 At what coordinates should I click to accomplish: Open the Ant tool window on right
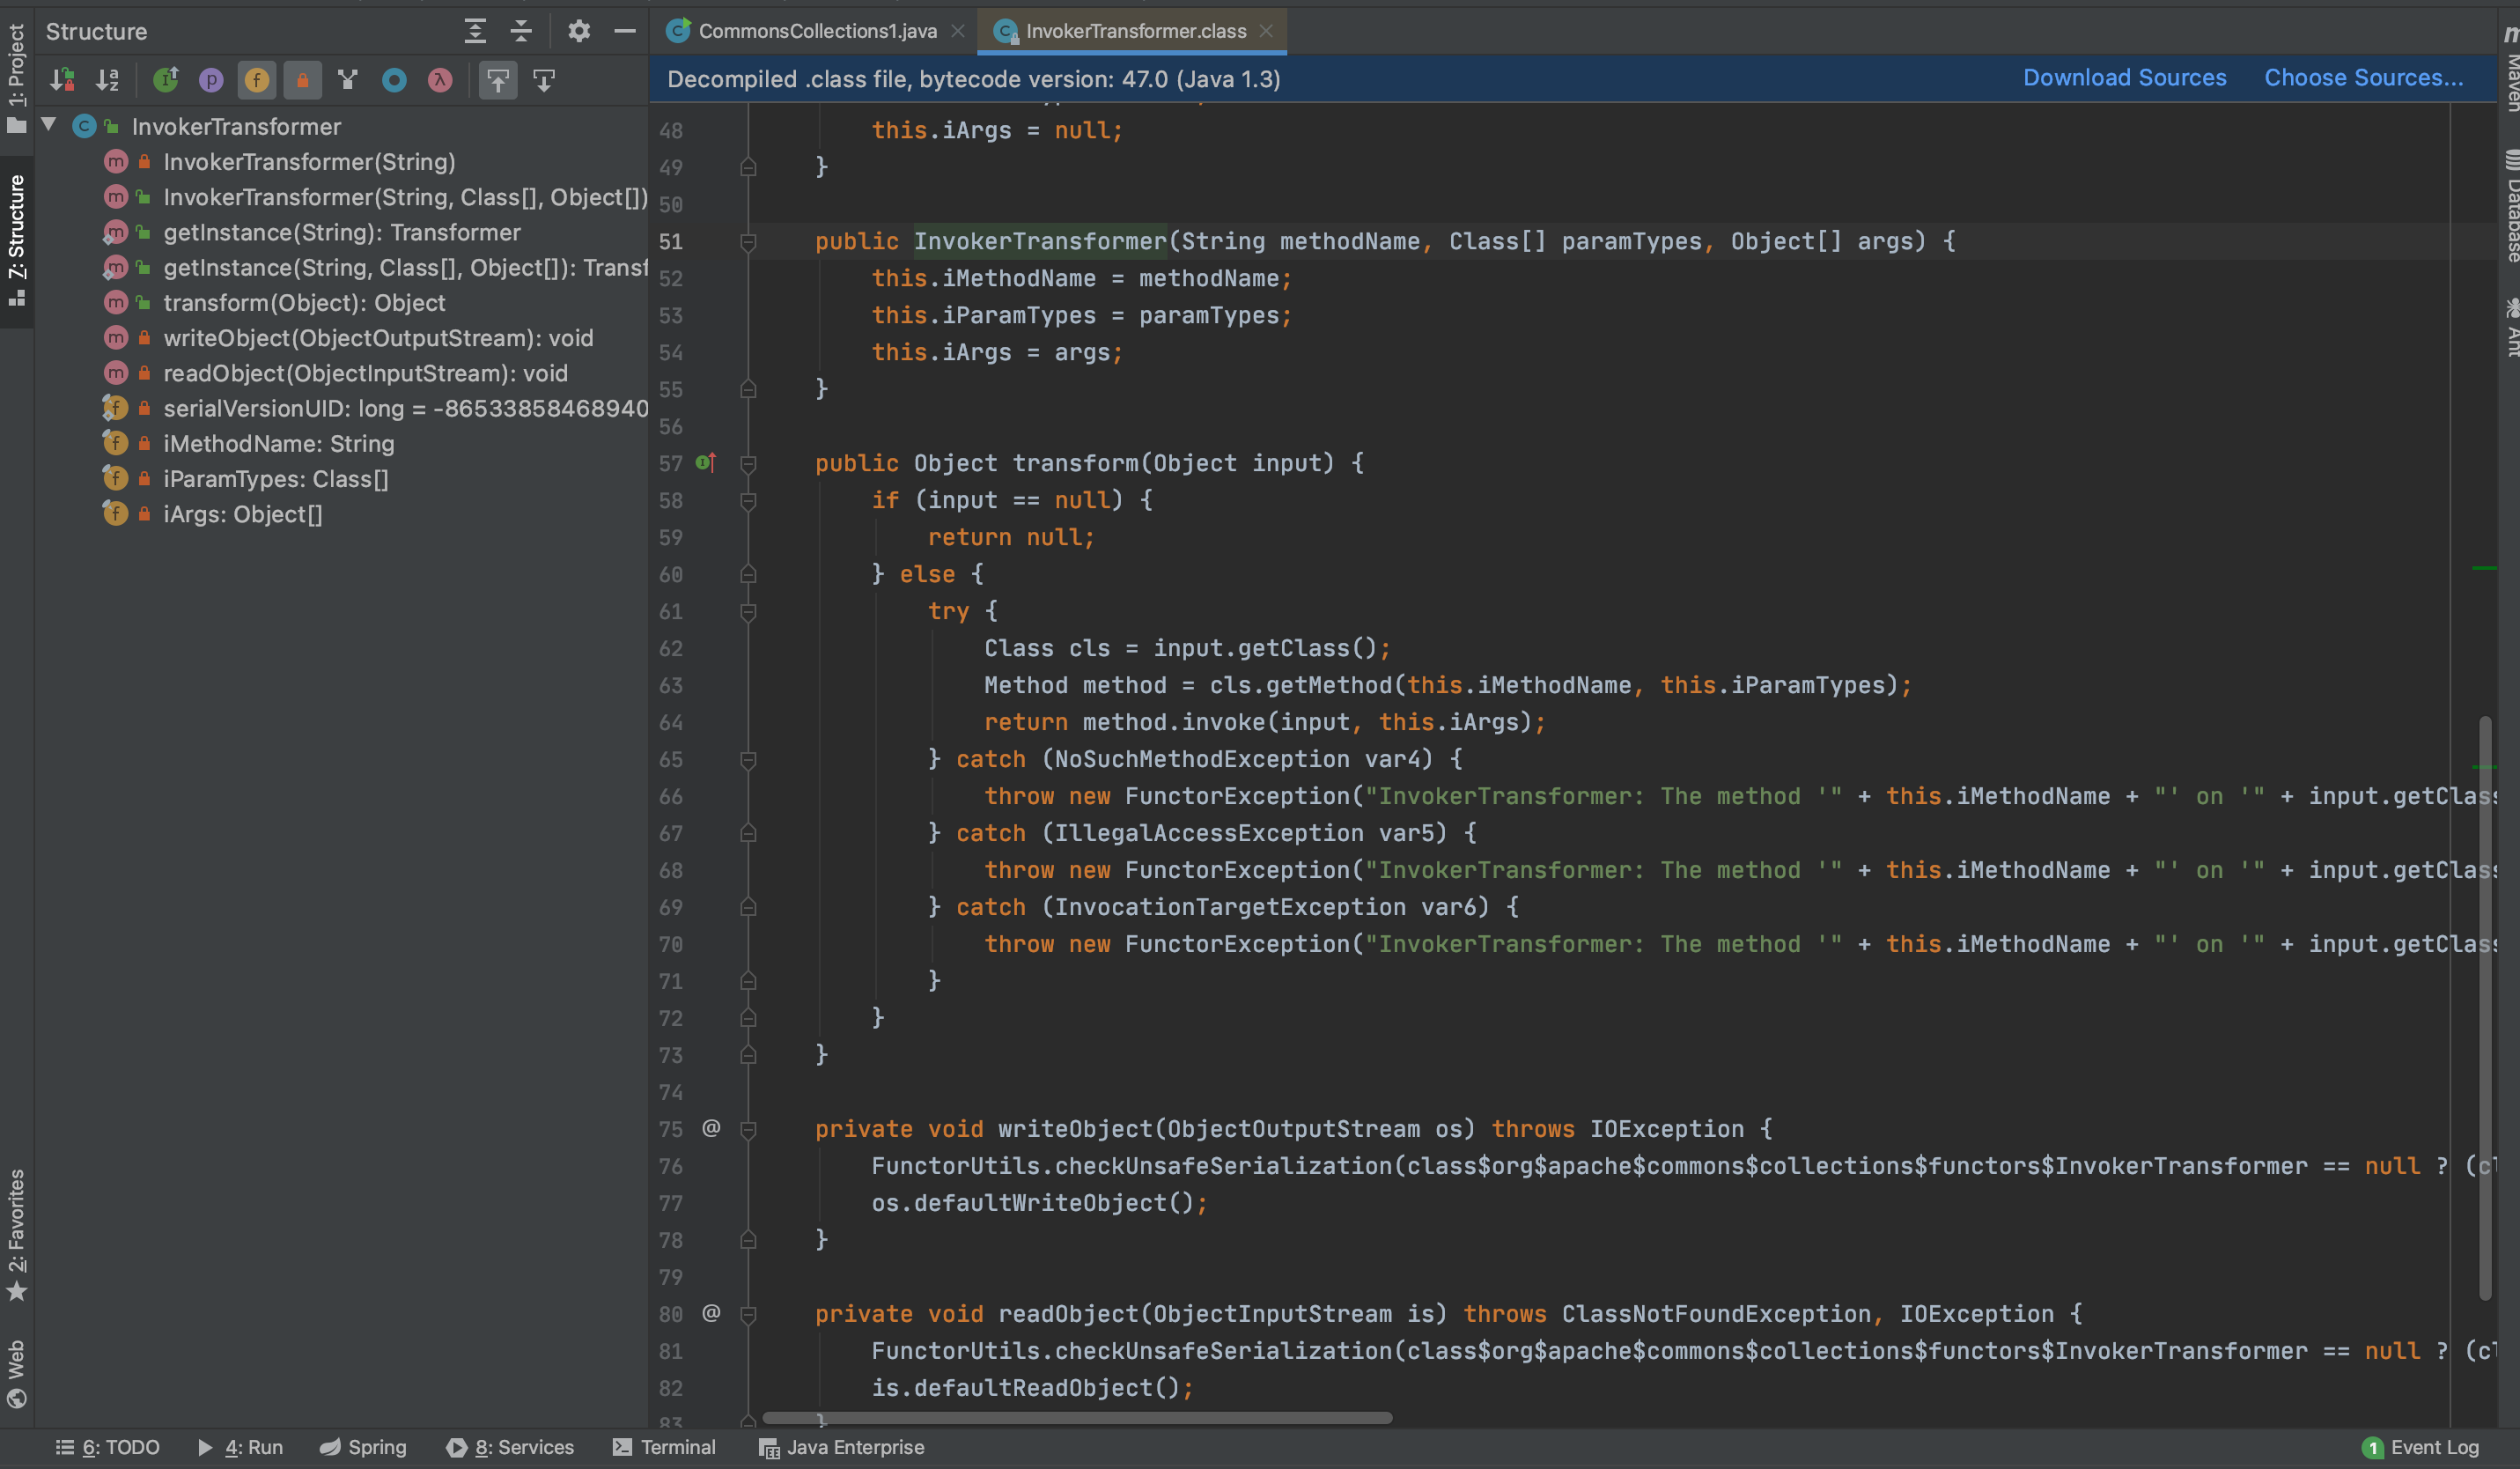coord(2510,326)
